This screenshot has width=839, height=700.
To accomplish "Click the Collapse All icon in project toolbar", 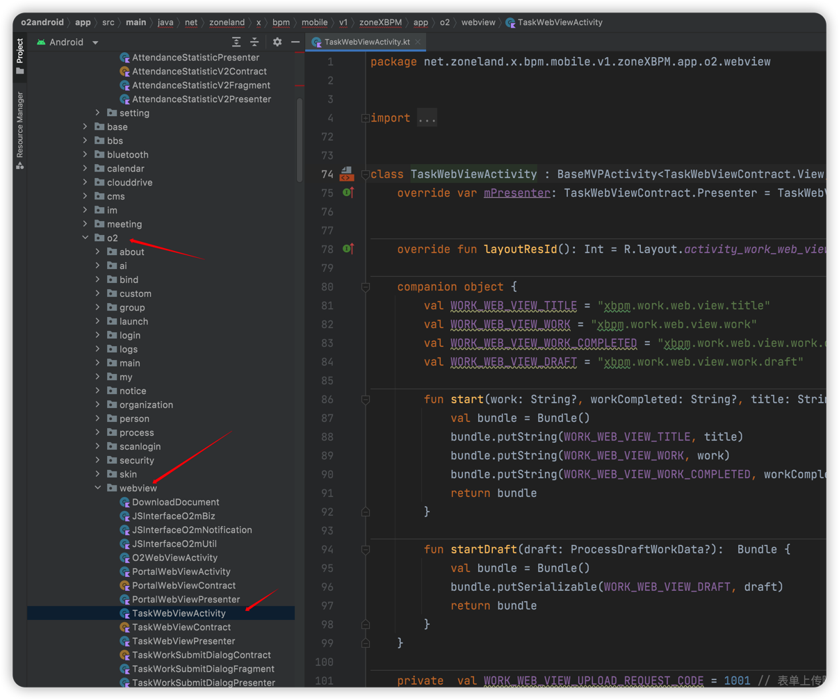I will click(x=254, y=42).
